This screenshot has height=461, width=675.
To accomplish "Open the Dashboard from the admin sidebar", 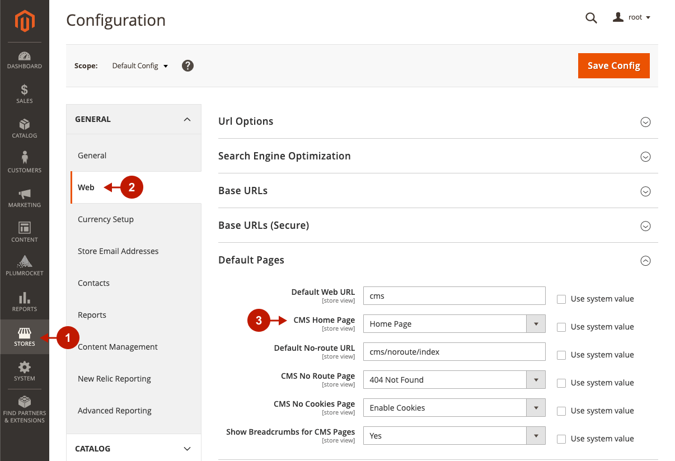I will (24, 60).
